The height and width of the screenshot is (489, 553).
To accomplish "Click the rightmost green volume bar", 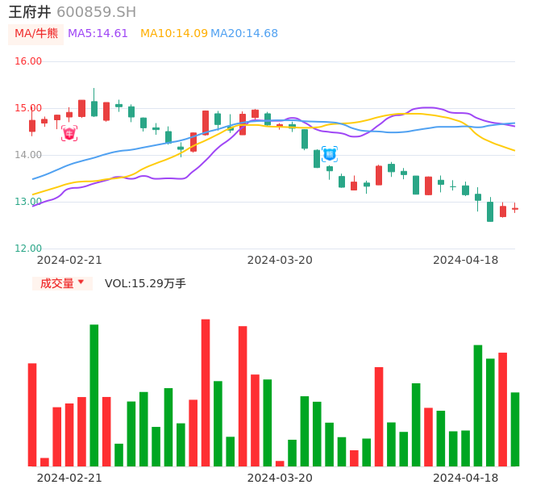I will click(x=515, y=429).
